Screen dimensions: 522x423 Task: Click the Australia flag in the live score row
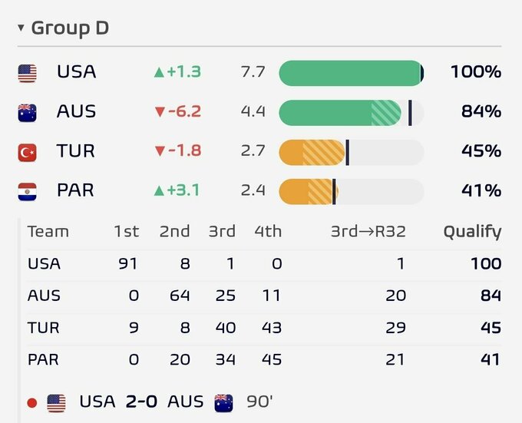(223, 403)
